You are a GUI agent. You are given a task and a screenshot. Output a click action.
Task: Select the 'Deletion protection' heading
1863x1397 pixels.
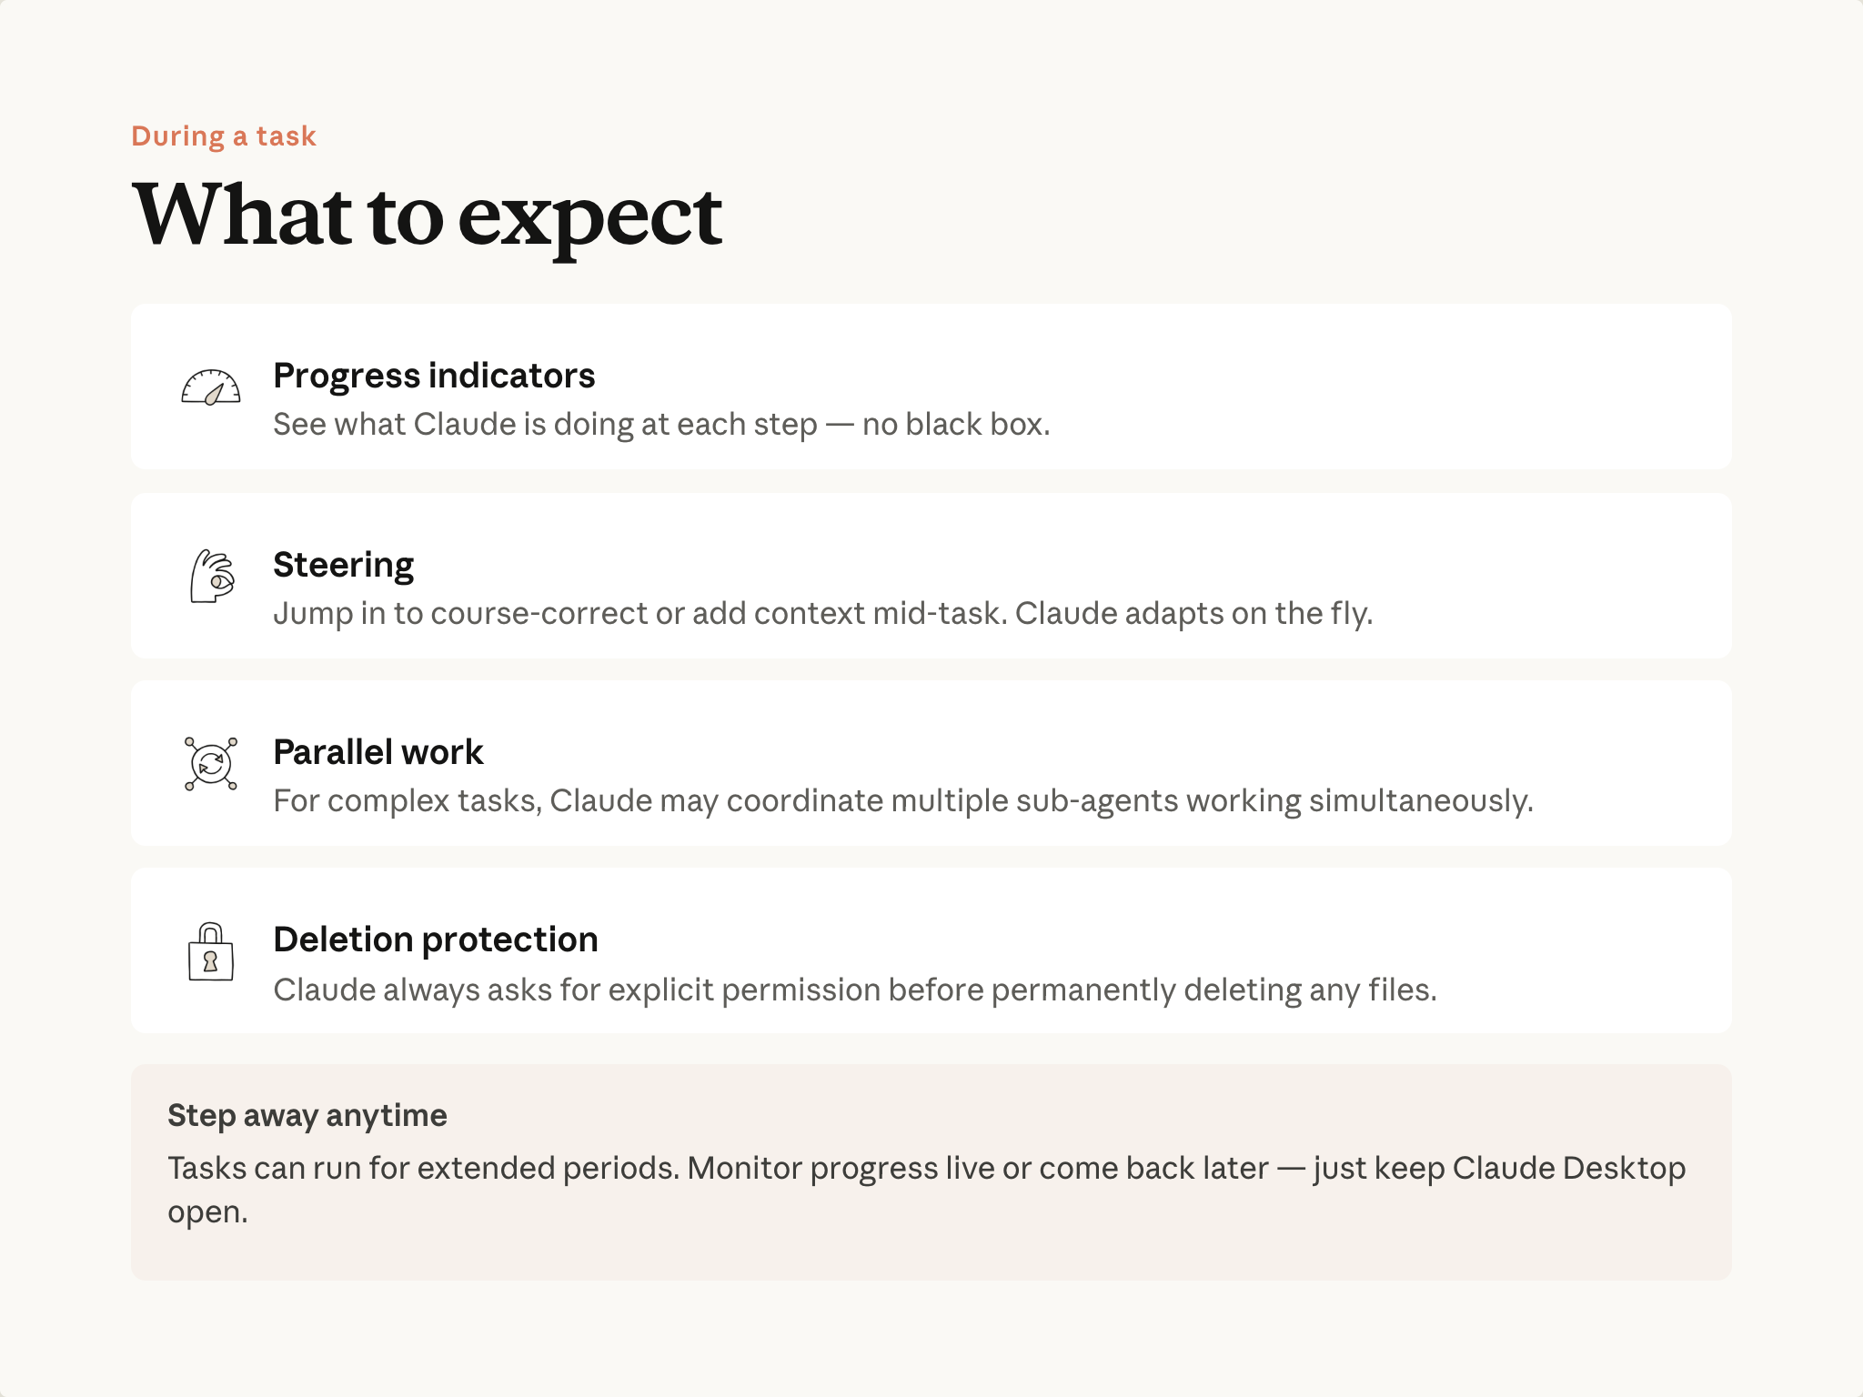[435, 940]
